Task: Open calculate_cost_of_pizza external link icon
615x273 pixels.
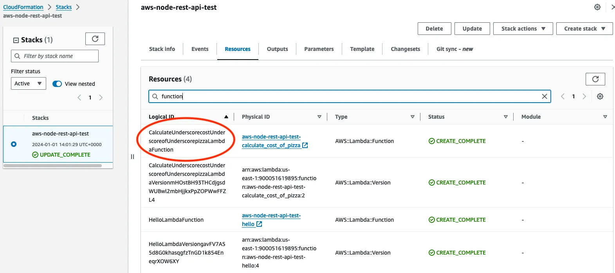Action: [x=305, y=145]
